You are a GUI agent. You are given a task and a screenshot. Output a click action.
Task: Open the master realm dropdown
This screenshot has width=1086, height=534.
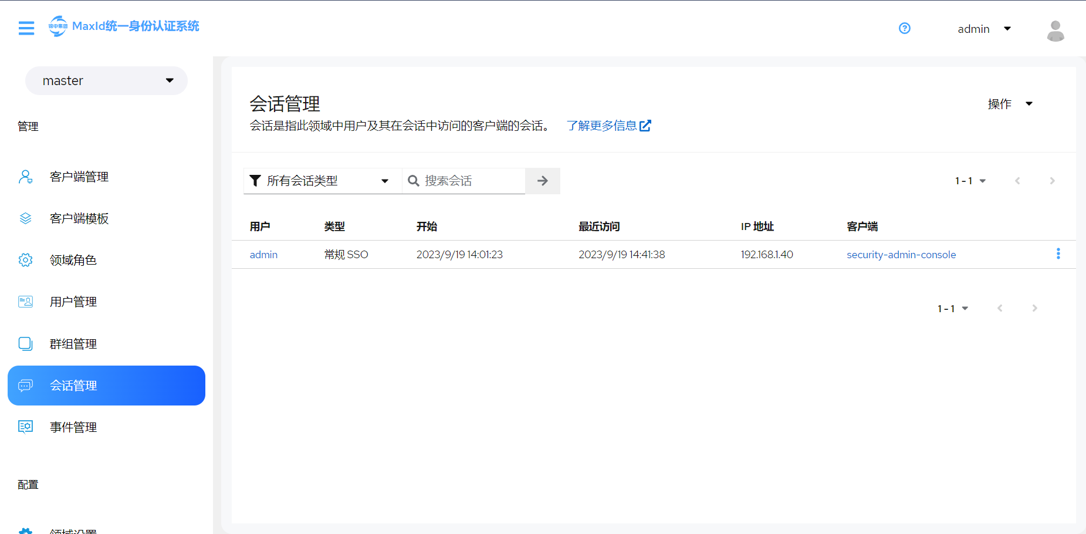(x=106, y=80)
